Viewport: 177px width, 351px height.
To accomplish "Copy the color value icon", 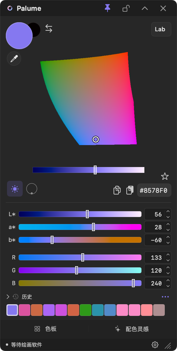I will tap(117, 190).
